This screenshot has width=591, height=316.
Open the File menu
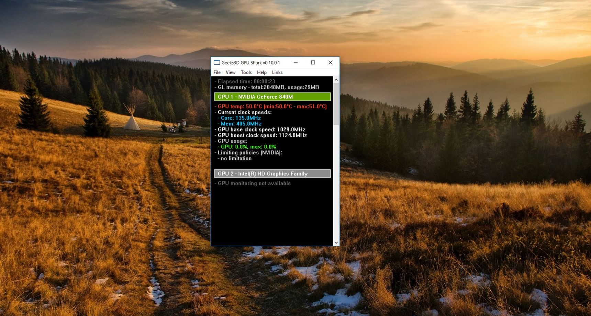(217, 72)
